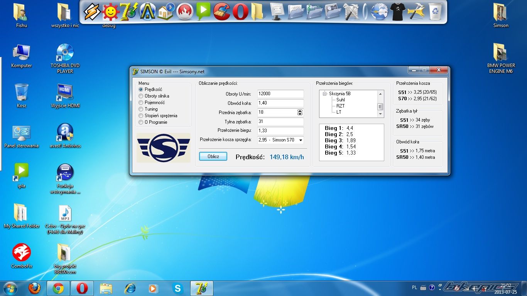Open the ComboFix desktop icon

[22, 256]
